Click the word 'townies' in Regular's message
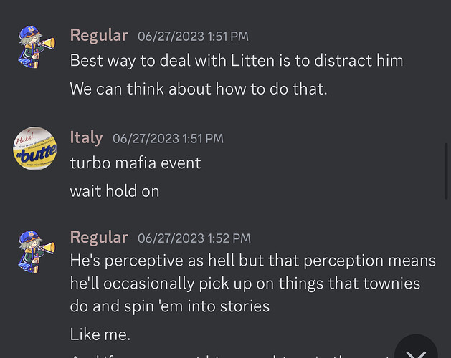Image resolution: width=451 pixels, height=358 pixels. 391,284
